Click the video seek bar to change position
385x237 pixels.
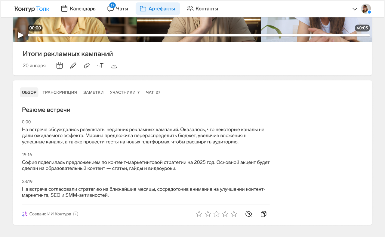(199, 35)
